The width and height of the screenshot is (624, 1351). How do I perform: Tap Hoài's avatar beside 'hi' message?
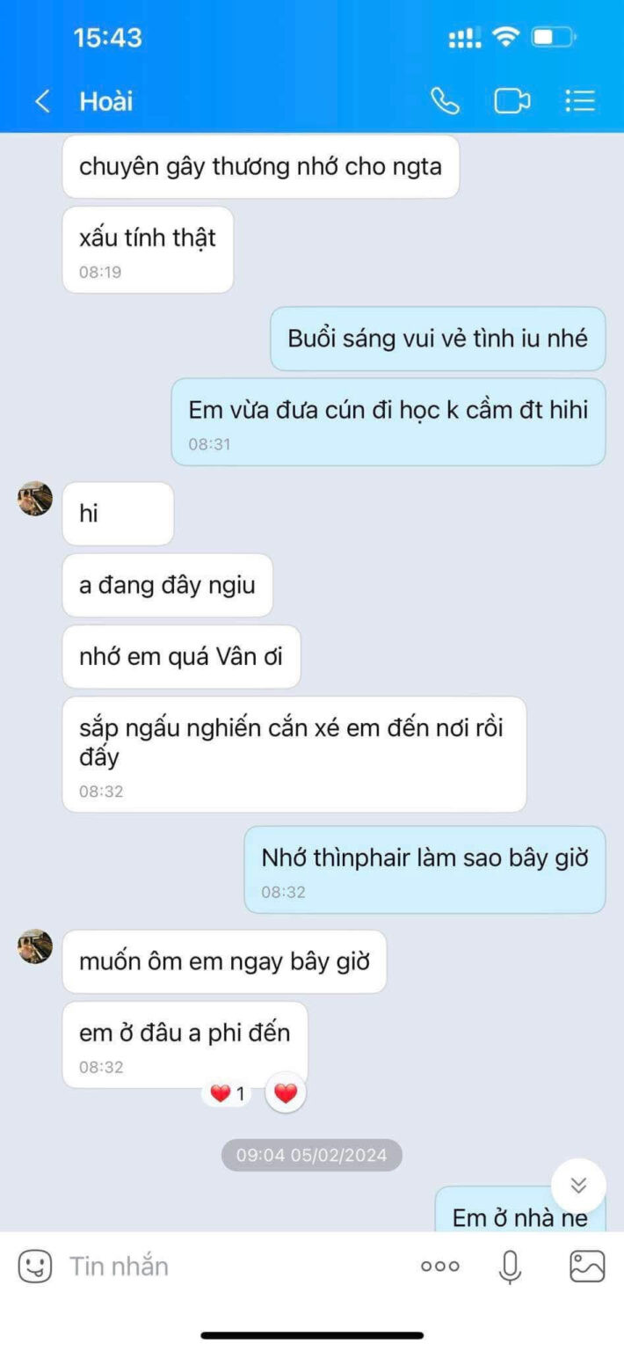[35, 499]
